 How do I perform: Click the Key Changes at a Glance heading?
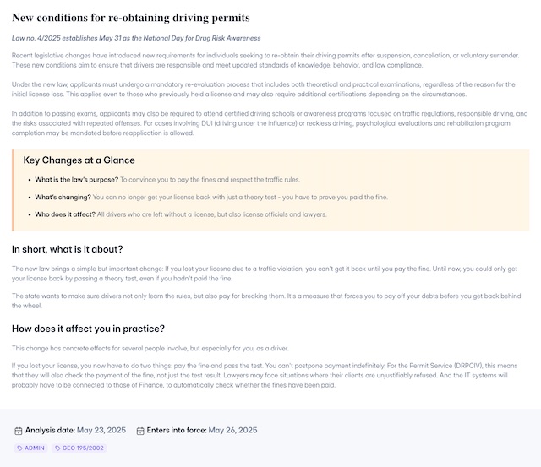point(79,160)
